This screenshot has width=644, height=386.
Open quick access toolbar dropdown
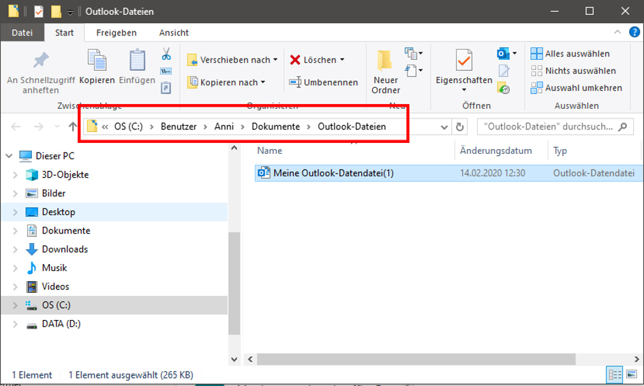coord(70,12)
